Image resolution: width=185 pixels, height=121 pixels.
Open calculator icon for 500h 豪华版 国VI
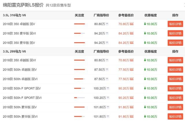coord(108,116)
